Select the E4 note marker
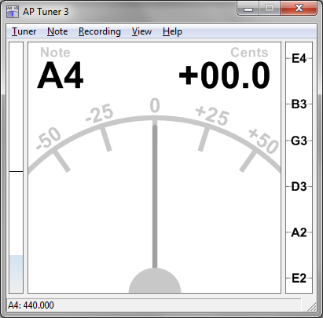 coord(299,58)
